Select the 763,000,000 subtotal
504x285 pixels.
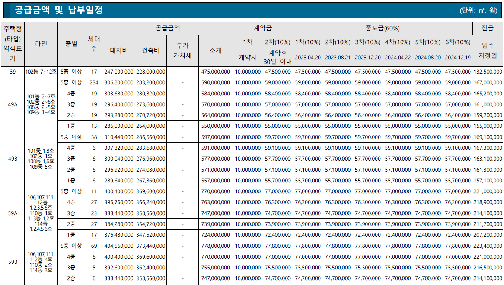point(216,203)
